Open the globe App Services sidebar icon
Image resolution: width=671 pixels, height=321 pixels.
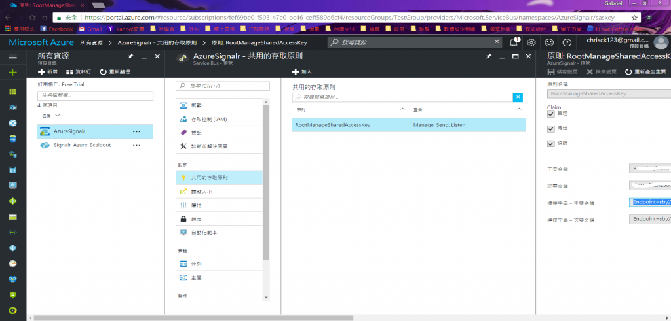click(x=13, y=123)
